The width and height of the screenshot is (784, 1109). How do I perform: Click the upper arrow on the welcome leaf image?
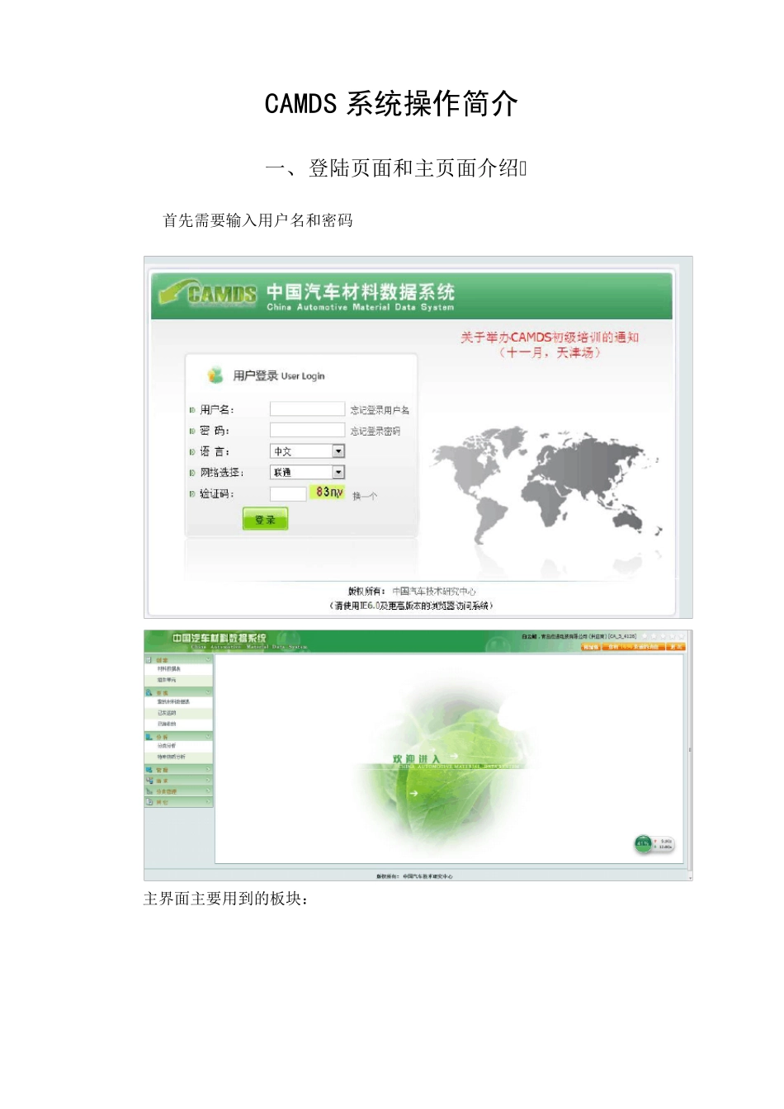453,755
